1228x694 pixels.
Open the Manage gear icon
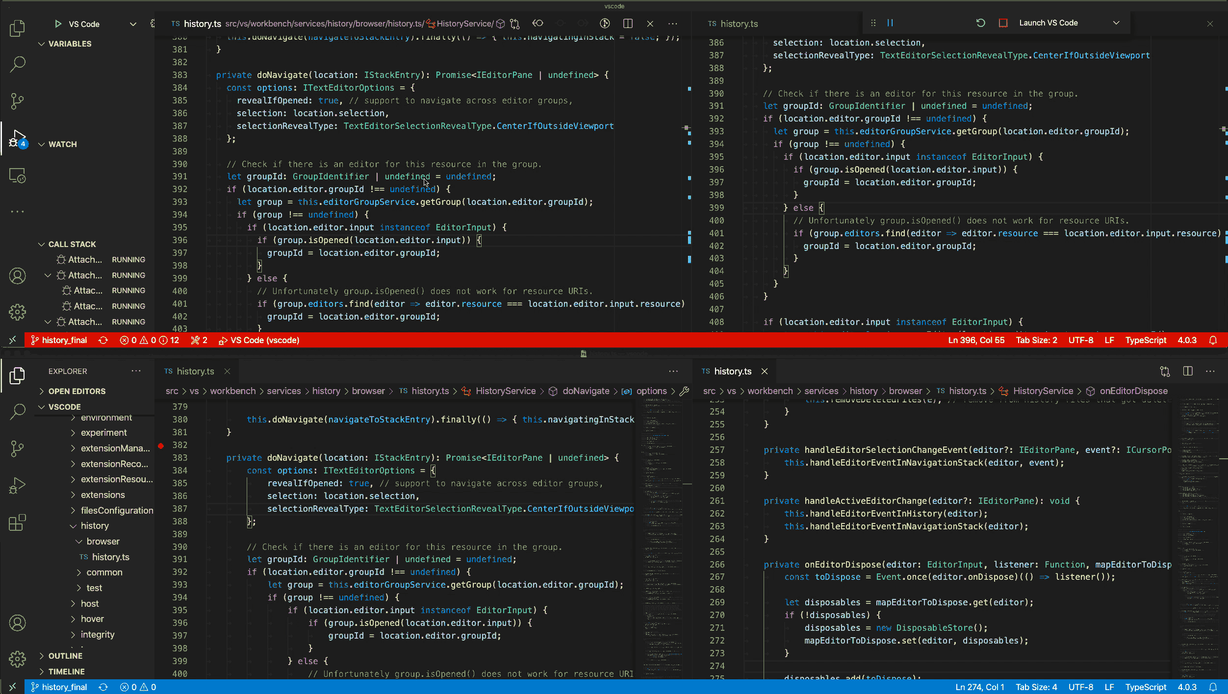(x=17, y=312)
